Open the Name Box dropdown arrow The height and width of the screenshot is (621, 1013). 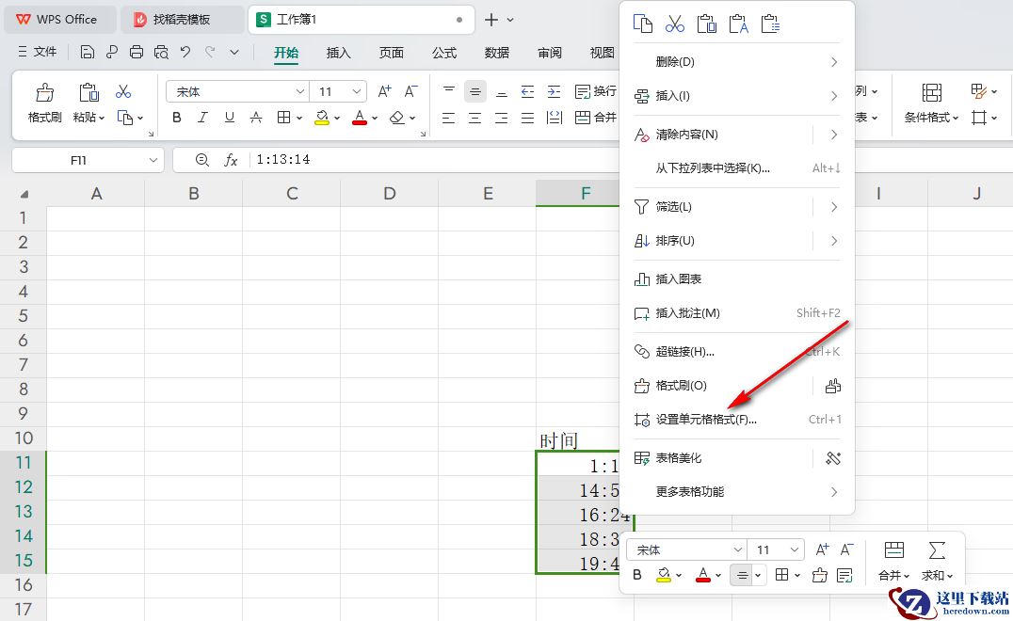(x=153, y=160)
